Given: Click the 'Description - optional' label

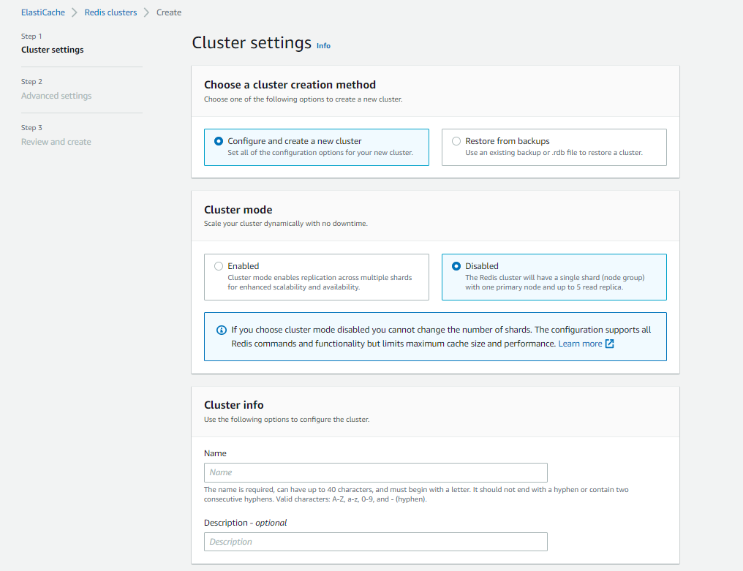Looking at the screenshot, I should (246, 523).
